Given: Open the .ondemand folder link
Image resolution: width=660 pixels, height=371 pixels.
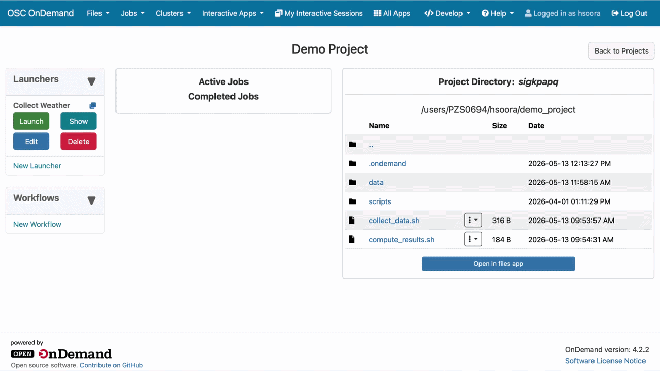Looking at the screenshot, I should click(387, 163).
